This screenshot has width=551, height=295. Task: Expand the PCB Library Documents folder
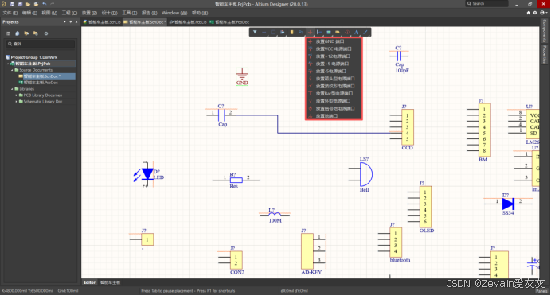16,95
